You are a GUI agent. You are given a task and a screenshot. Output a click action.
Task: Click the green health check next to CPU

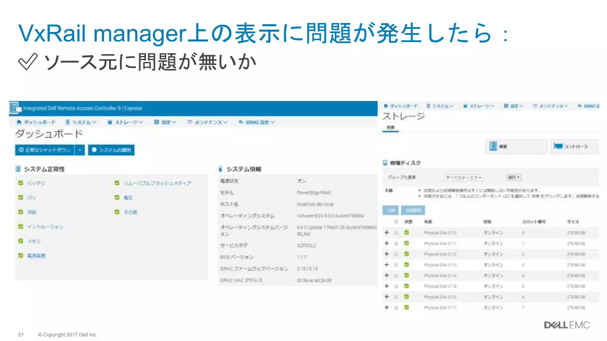21,197
